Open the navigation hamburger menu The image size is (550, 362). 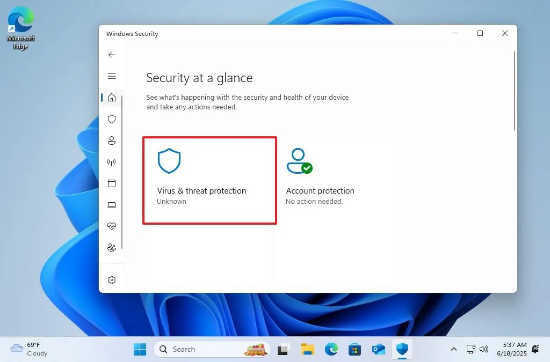click(112, 76)
